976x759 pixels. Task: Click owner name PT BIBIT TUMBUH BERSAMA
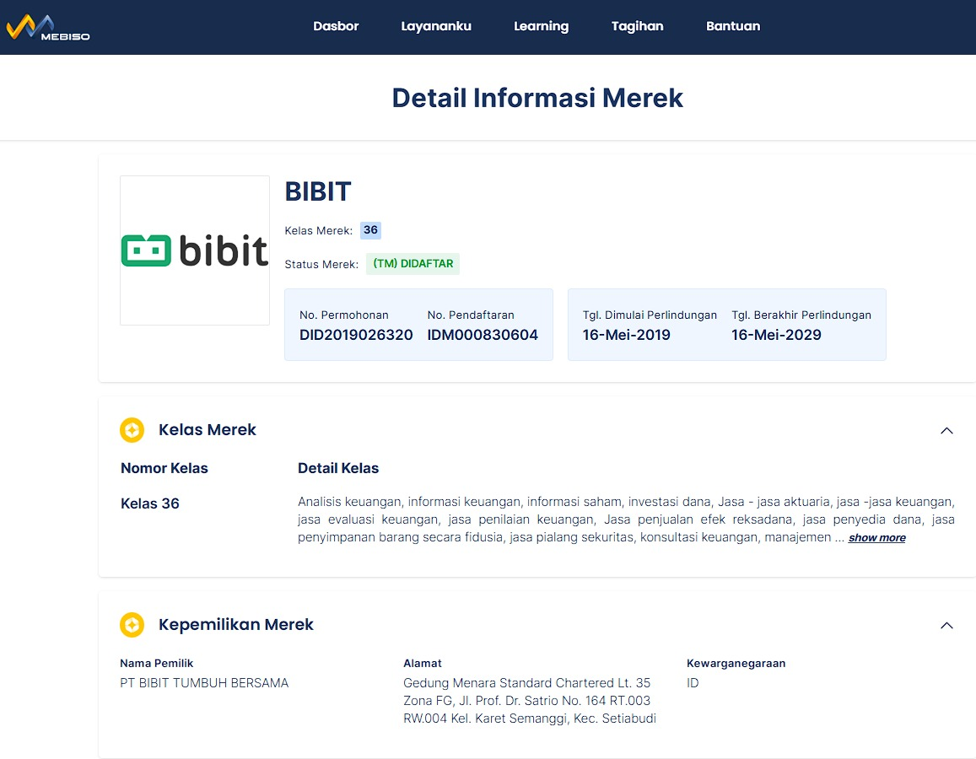204,683
